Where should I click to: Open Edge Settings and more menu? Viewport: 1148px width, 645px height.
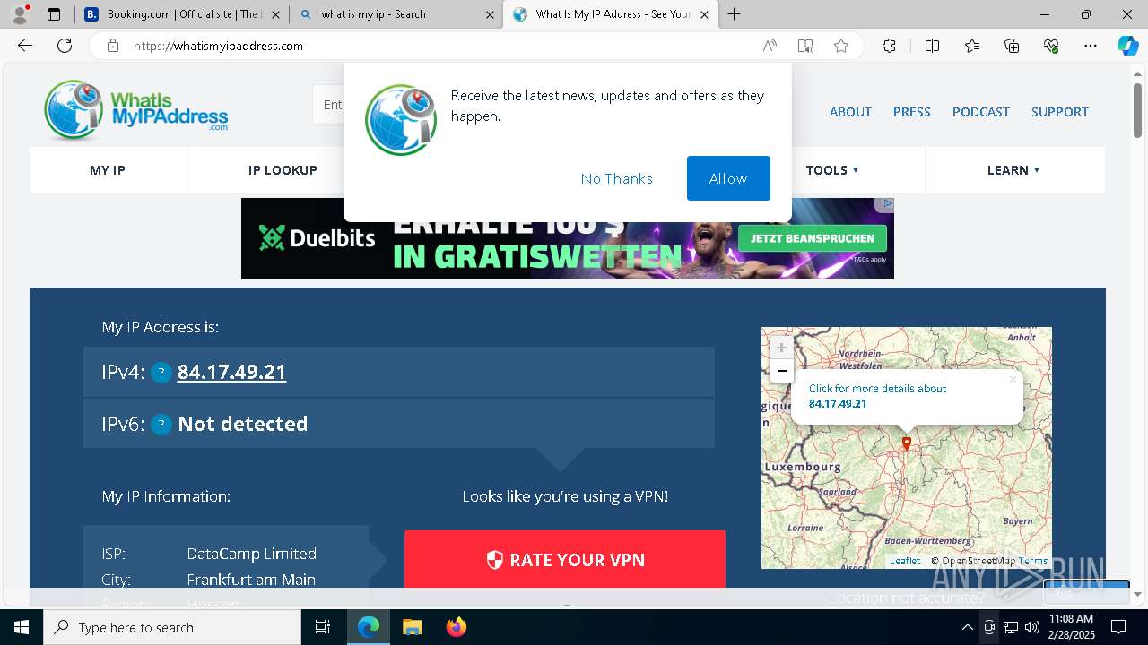tap(1091, 46)
